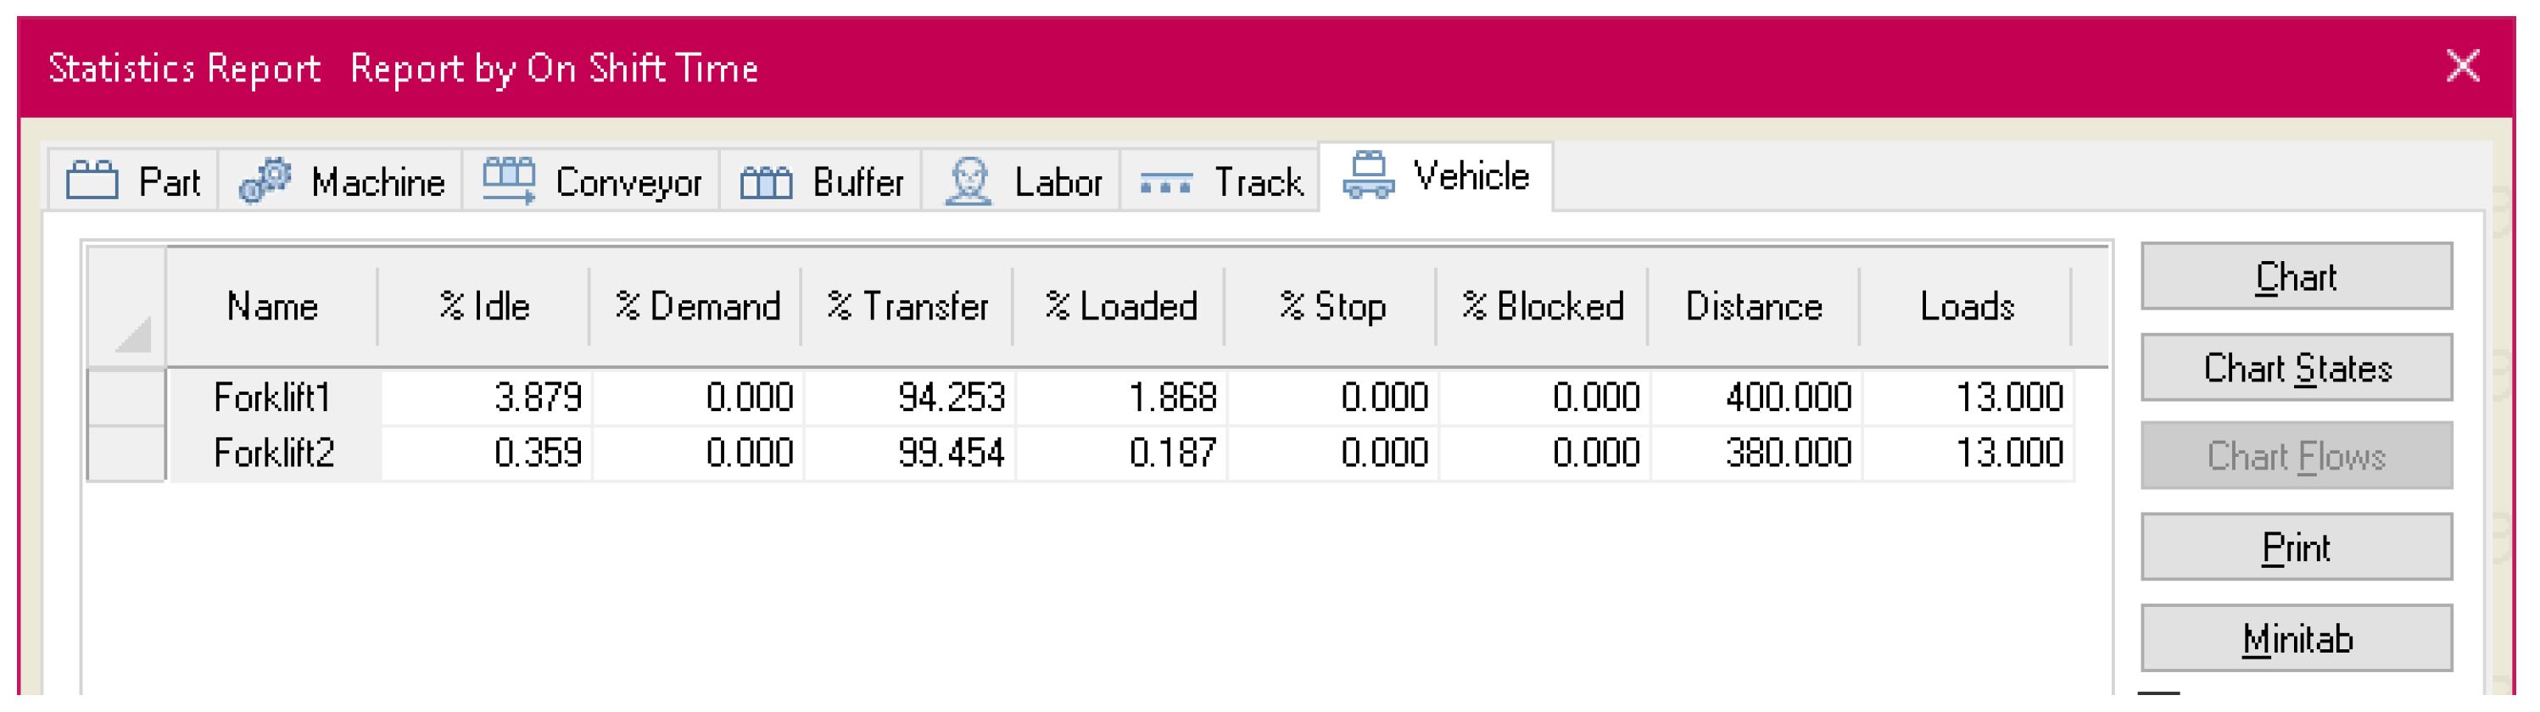Viewport: 2540px width, 712px height.
Task: Click the Buffer tab icon
Action: pos(765,181)
